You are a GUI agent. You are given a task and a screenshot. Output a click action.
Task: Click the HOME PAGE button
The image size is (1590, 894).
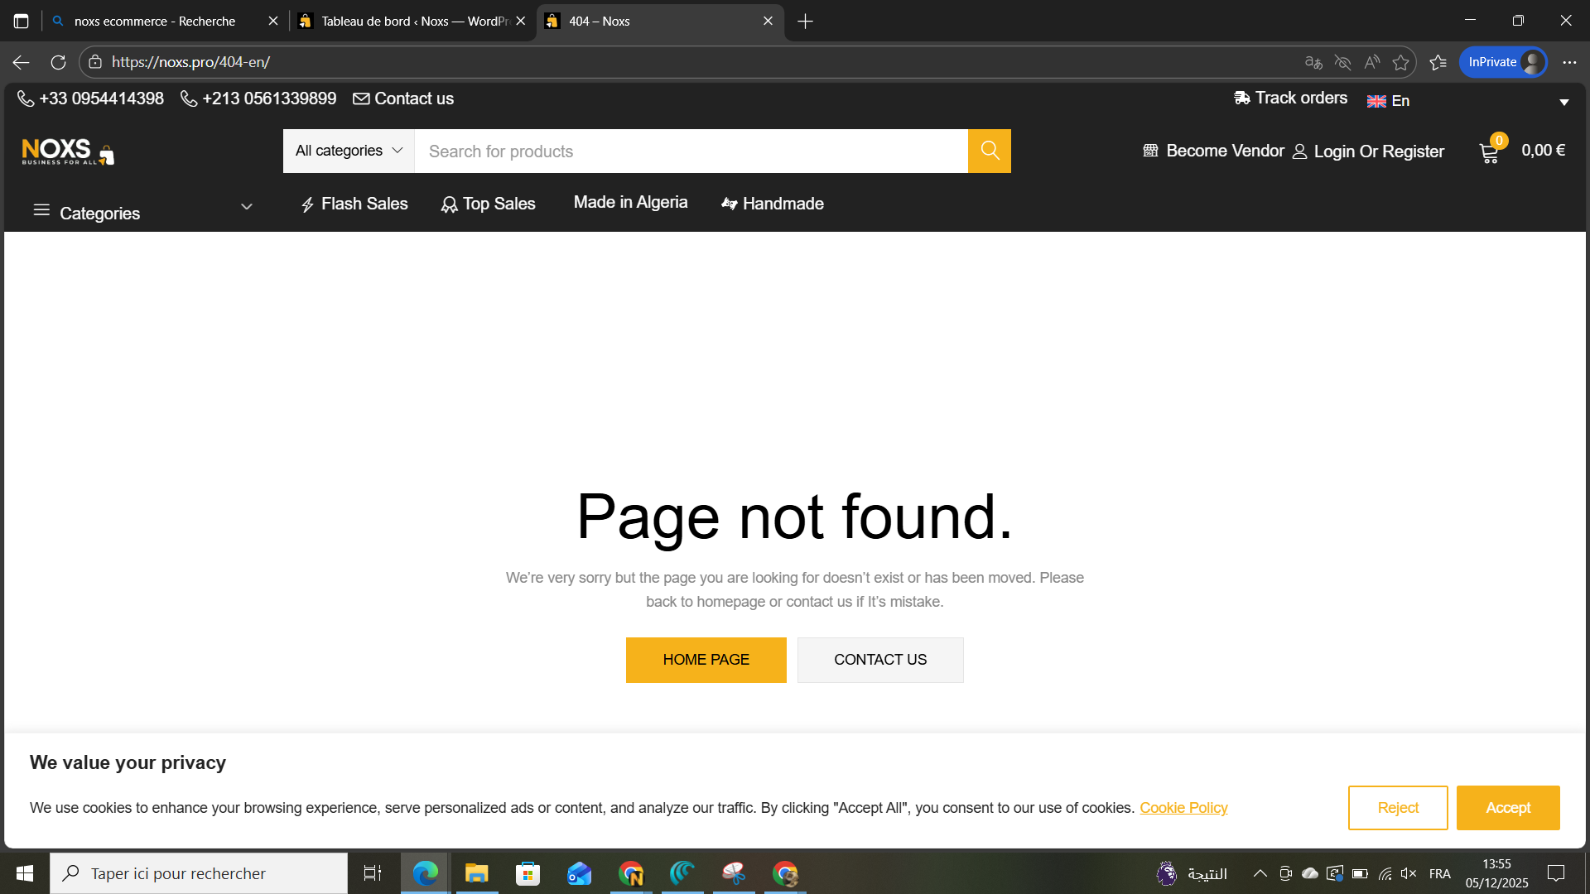[x=706, y=660]
